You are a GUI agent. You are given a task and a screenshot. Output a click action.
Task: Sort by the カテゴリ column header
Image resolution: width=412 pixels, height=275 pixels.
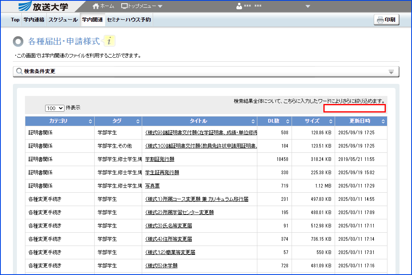(59, 121)
